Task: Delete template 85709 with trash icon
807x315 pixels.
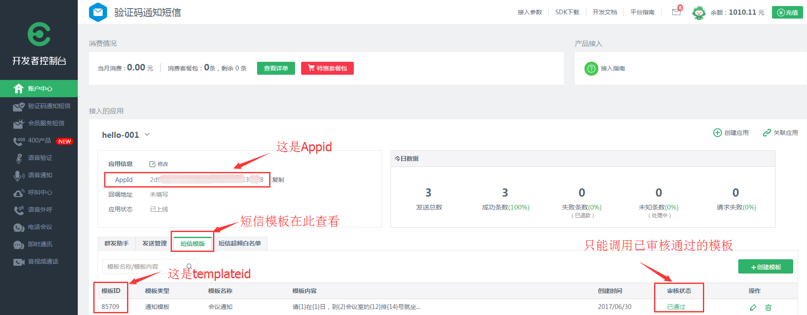Action: 768,307
